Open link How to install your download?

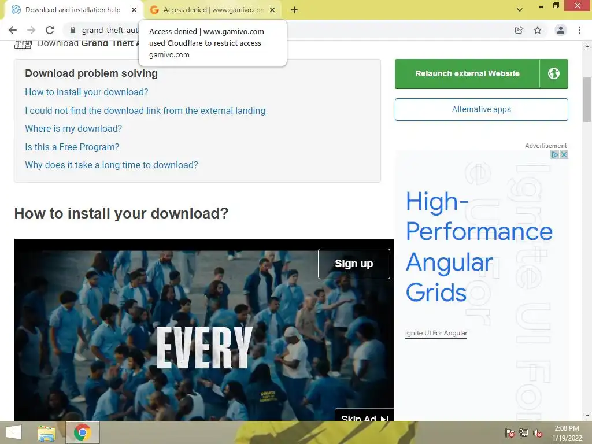(87, 92)
